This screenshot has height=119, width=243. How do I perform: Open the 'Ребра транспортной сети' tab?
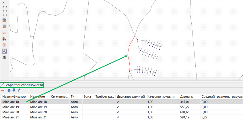22,85
